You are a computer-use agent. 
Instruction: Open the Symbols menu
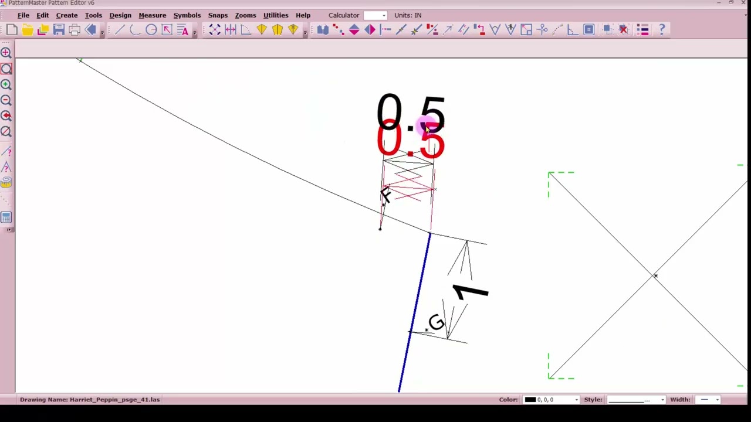coord(187,15)
